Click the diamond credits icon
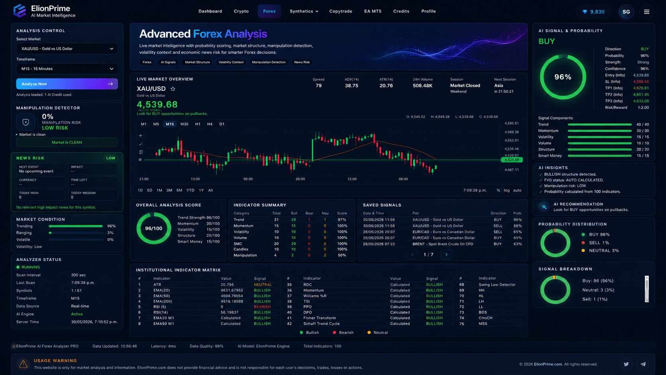666x375 pixels. [x=585, y=12]
